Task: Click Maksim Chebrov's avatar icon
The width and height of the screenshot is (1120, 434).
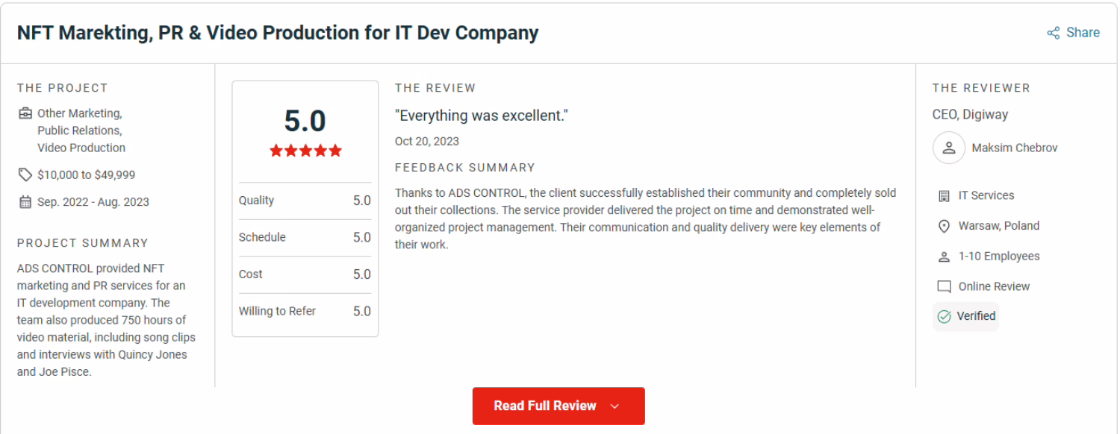Action: pos(949,148)
